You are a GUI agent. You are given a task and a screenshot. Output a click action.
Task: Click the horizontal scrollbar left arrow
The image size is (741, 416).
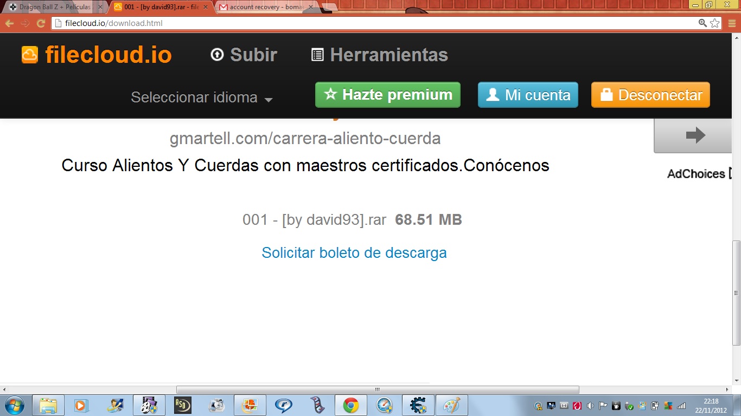coord(4,389)
